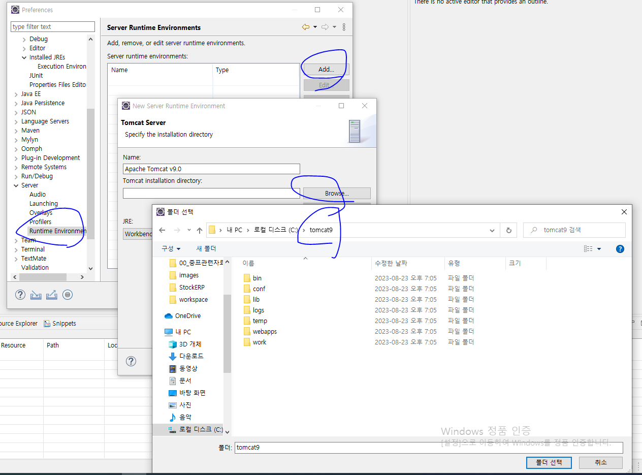Viewport: 642px width, 475px height.
Task: Click the tomcat9 검색 search box
Action: coord(574,230)
